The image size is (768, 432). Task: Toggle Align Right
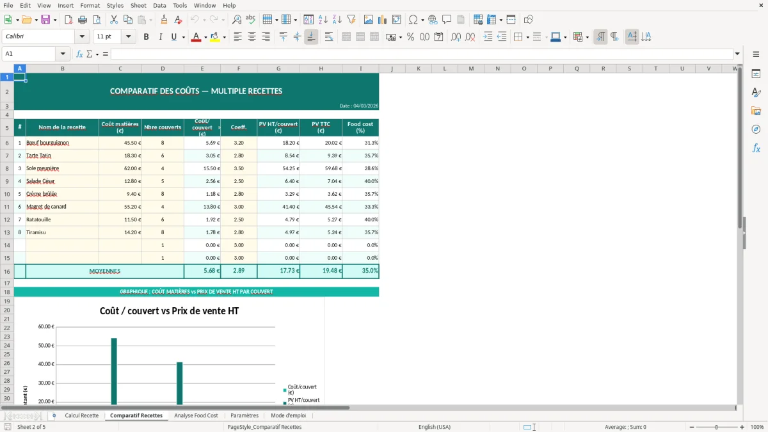266,37
